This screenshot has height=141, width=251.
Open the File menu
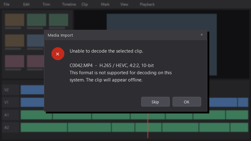tap(7, 4)
